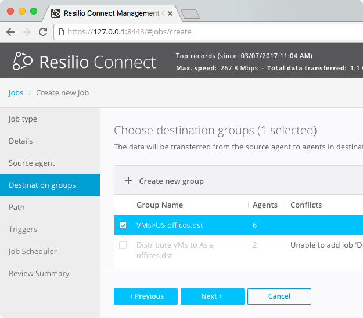Viewport: 363px width, 318px height.
Task: Click the Next button
Action: tap(213, 296)
